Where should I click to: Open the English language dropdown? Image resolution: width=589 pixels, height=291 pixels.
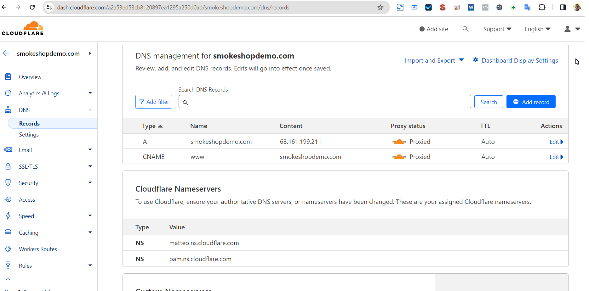pyautogui.click(x=537, y=29)
